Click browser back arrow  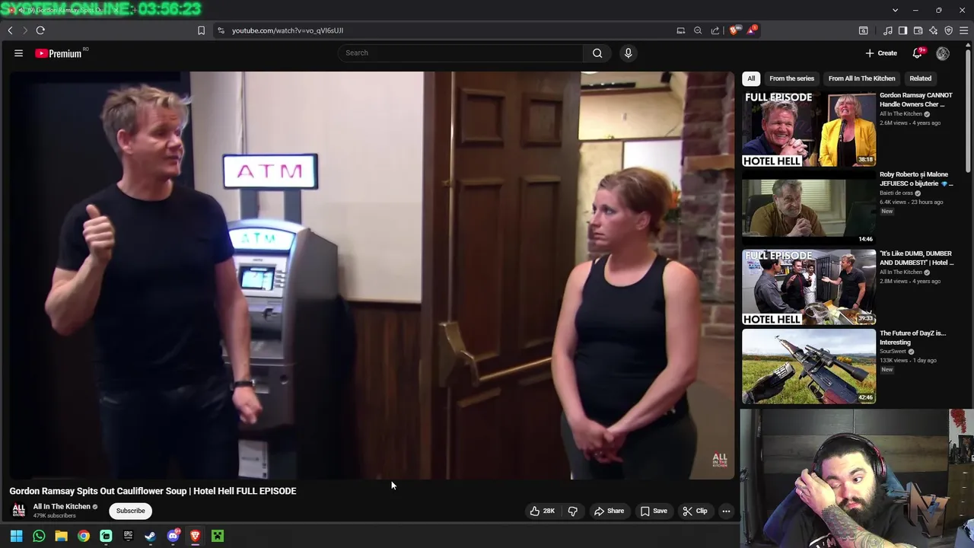tap(10, 30)
